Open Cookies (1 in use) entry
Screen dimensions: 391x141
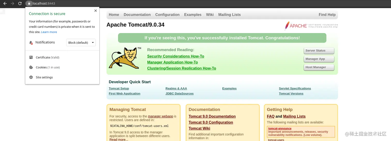[x=48, y=67]
